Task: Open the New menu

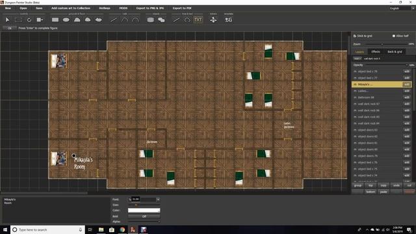Action: [8, 8]
